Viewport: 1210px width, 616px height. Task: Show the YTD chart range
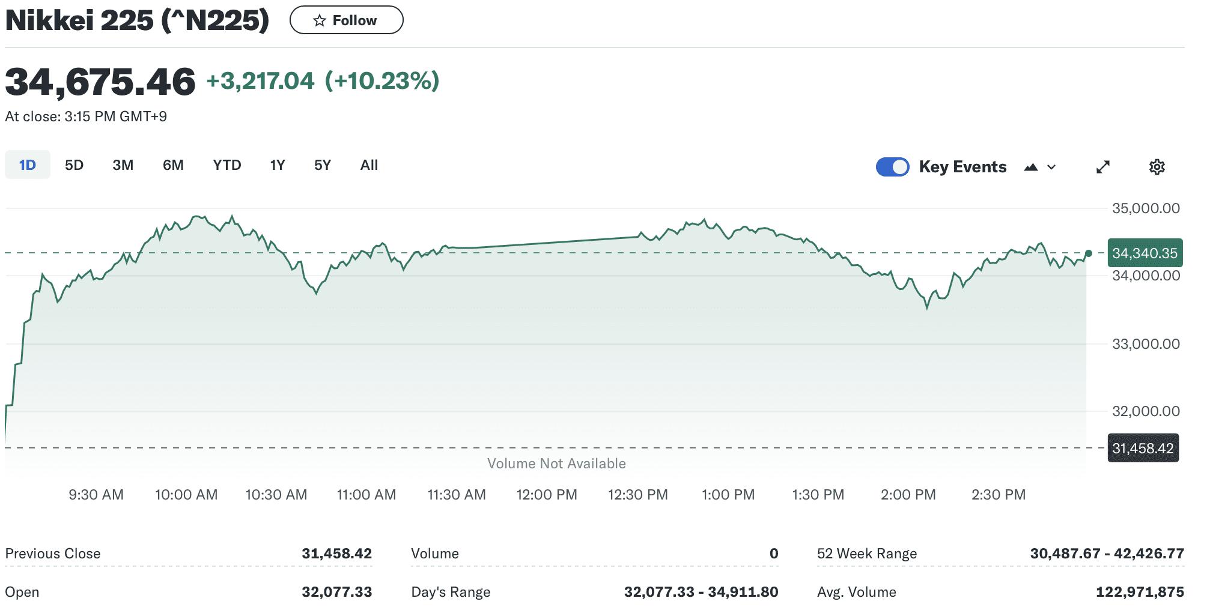coord(227,165)
